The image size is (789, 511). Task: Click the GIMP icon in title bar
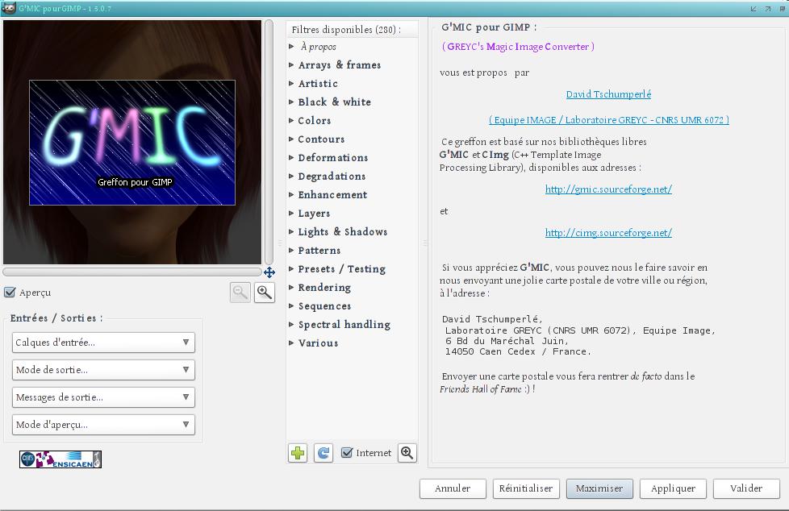pyautogui.click(x=8, y=8)
